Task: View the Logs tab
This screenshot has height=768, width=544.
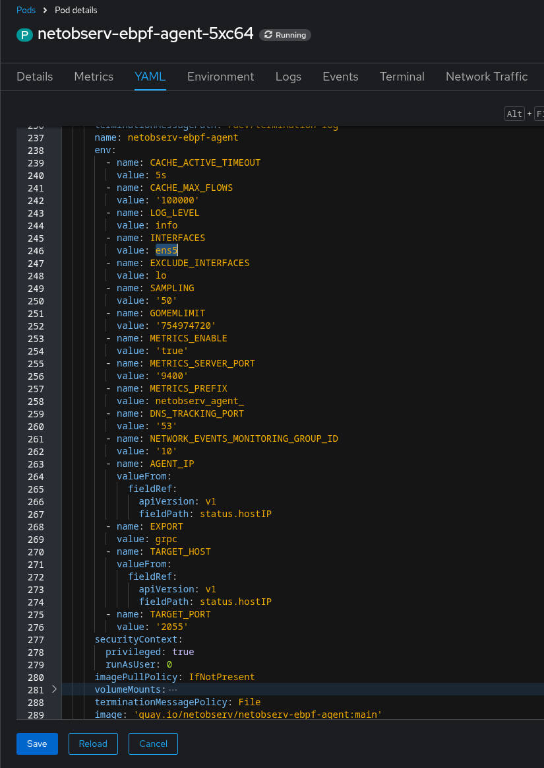Action: pyautogui.click(x=288, y=77)
